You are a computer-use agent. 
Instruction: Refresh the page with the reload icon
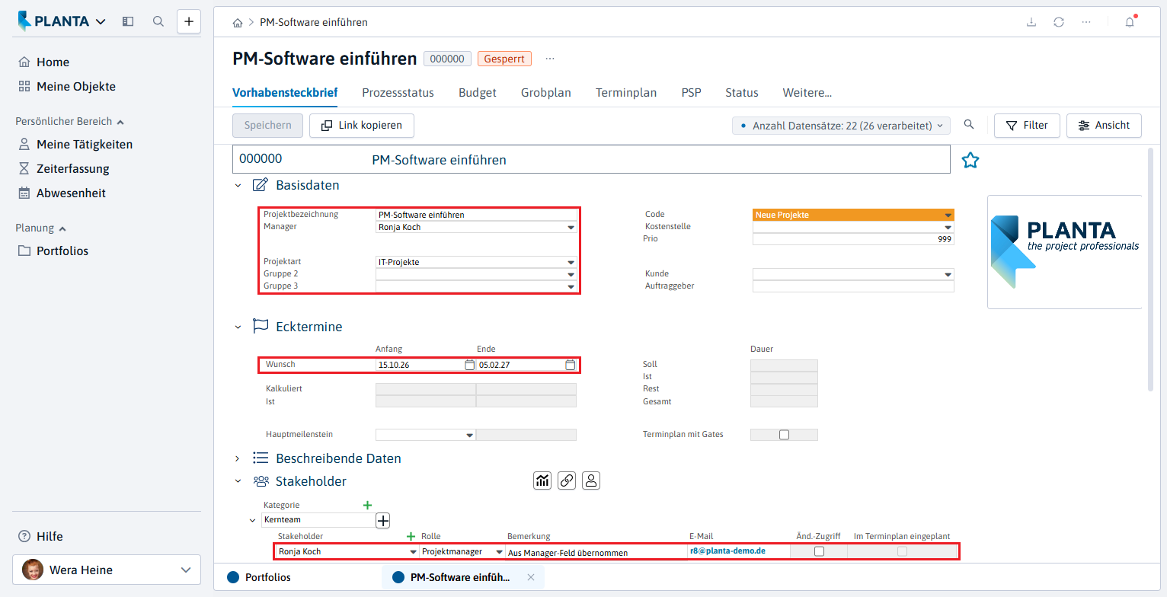pos(1059,22)
